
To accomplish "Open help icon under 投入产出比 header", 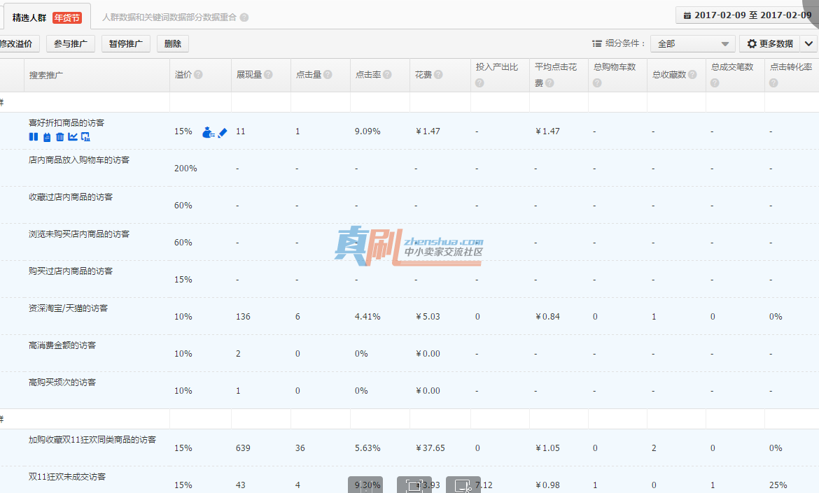I will click(479, 83).
